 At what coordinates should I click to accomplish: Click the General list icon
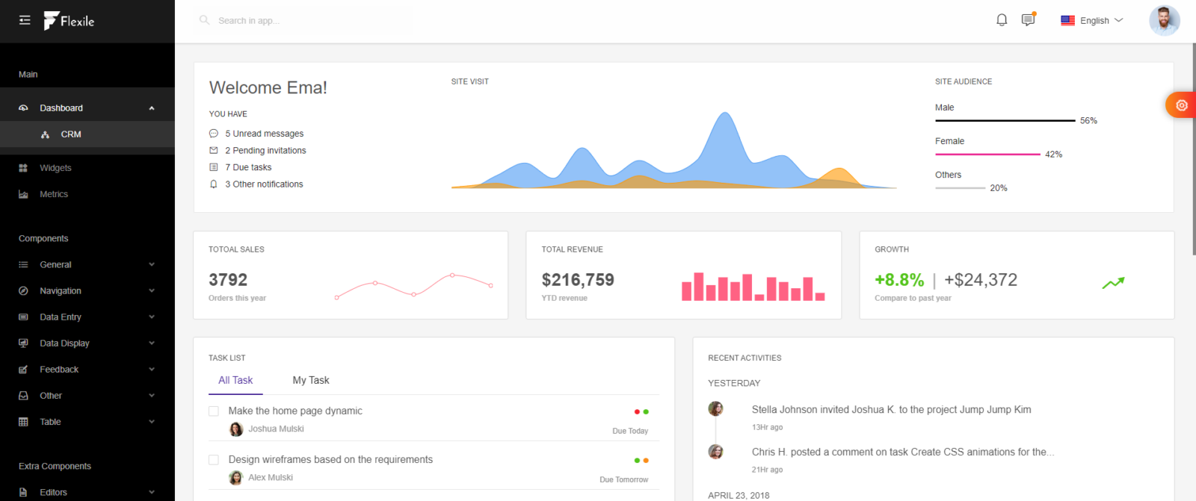(23, 265)
